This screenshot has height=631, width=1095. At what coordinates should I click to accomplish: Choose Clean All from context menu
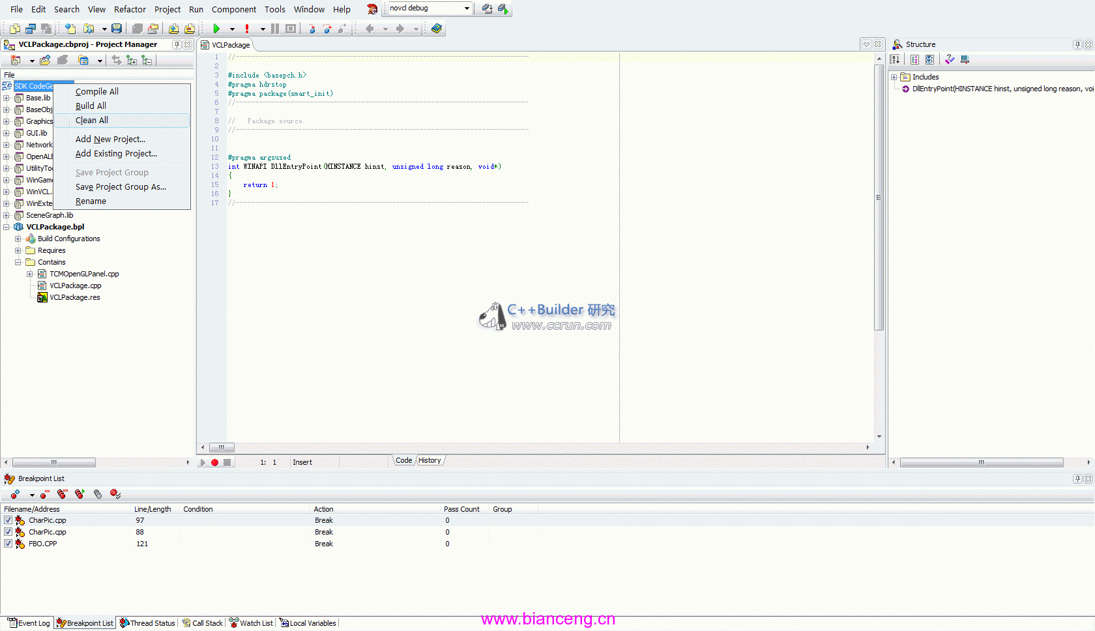point(92,121)
